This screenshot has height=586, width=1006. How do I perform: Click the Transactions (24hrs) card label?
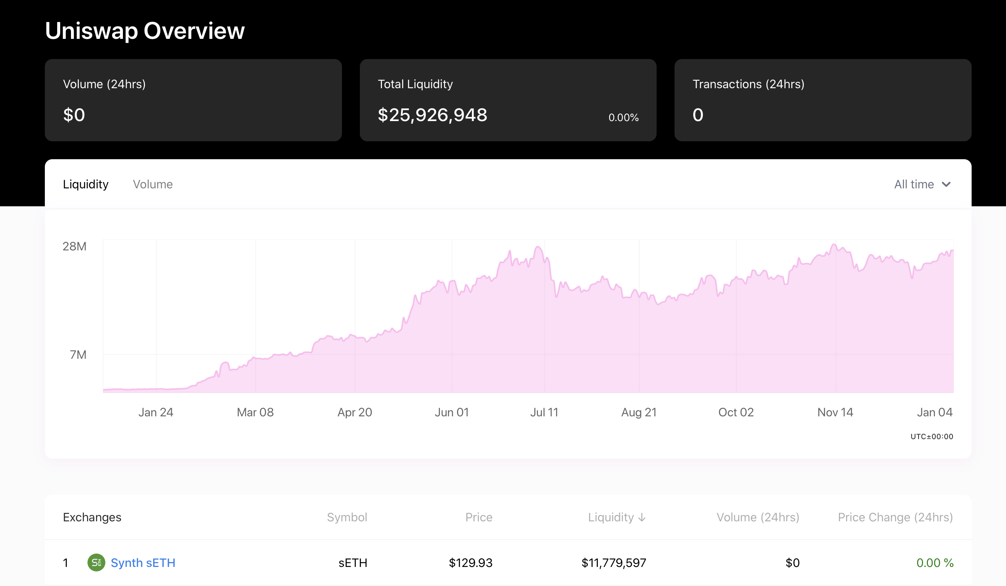click(x=749, y=84)
